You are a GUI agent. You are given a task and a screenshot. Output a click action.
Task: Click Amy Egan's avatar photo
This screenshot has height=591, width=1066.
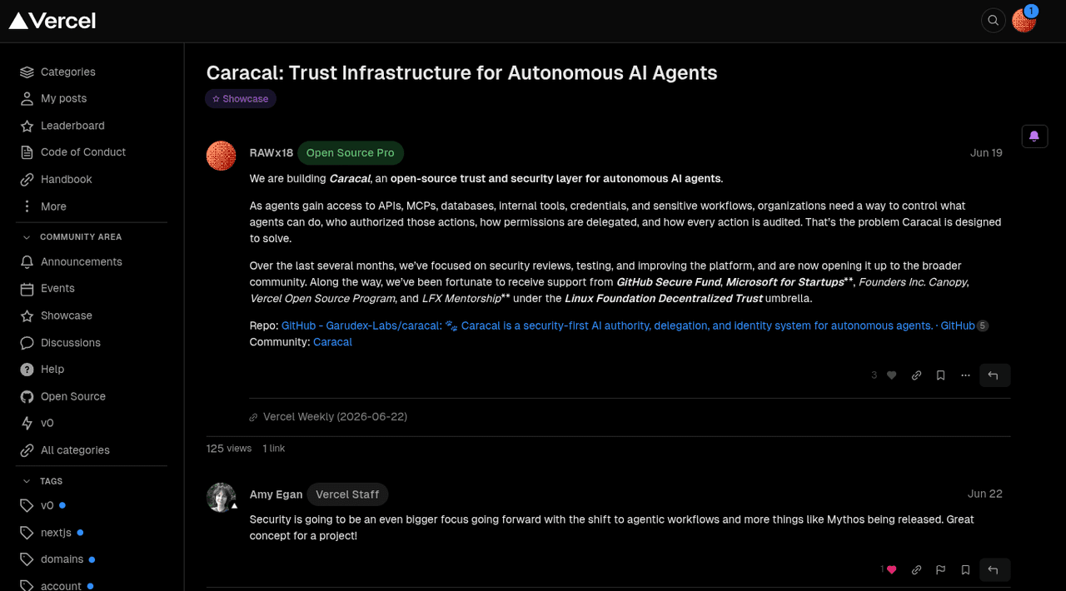pos(221,497)
